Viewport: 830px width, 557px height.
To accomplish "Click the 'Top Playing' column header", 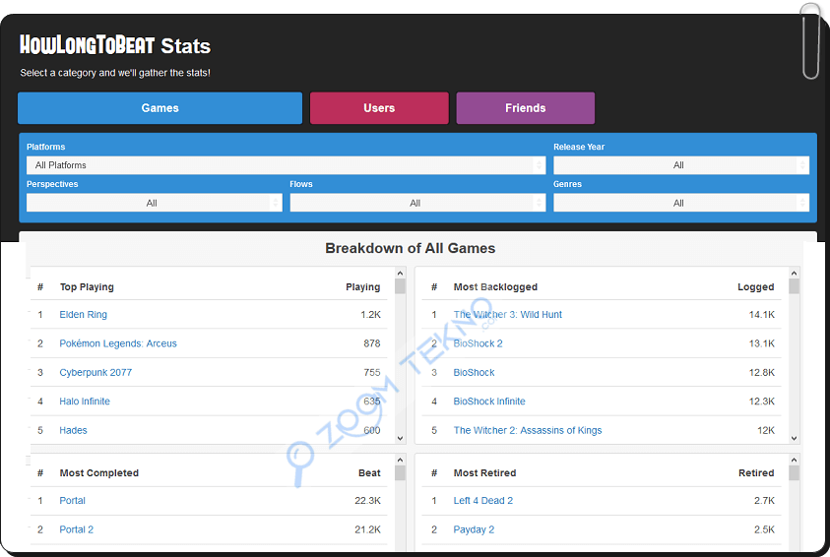I will [x=87, y=286].
